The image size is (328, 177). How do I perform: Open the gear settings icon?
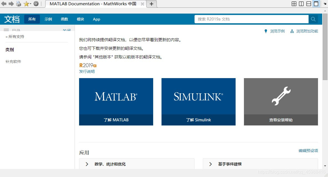36,4
